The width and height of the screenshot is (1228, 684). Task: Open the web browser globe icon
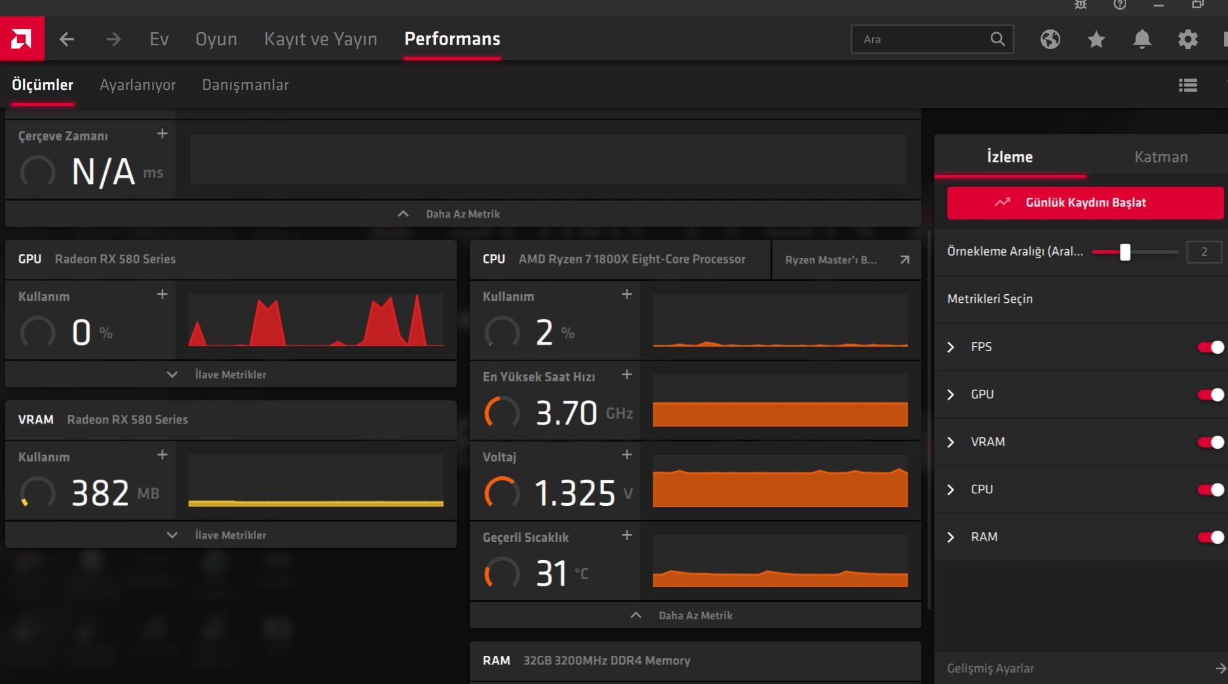1050,39
